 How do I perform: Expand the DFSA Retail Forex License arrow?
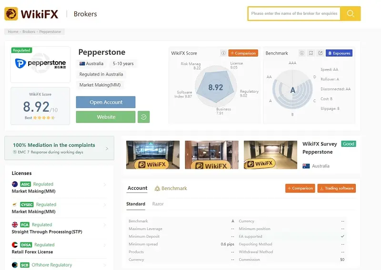click(105, 245)
